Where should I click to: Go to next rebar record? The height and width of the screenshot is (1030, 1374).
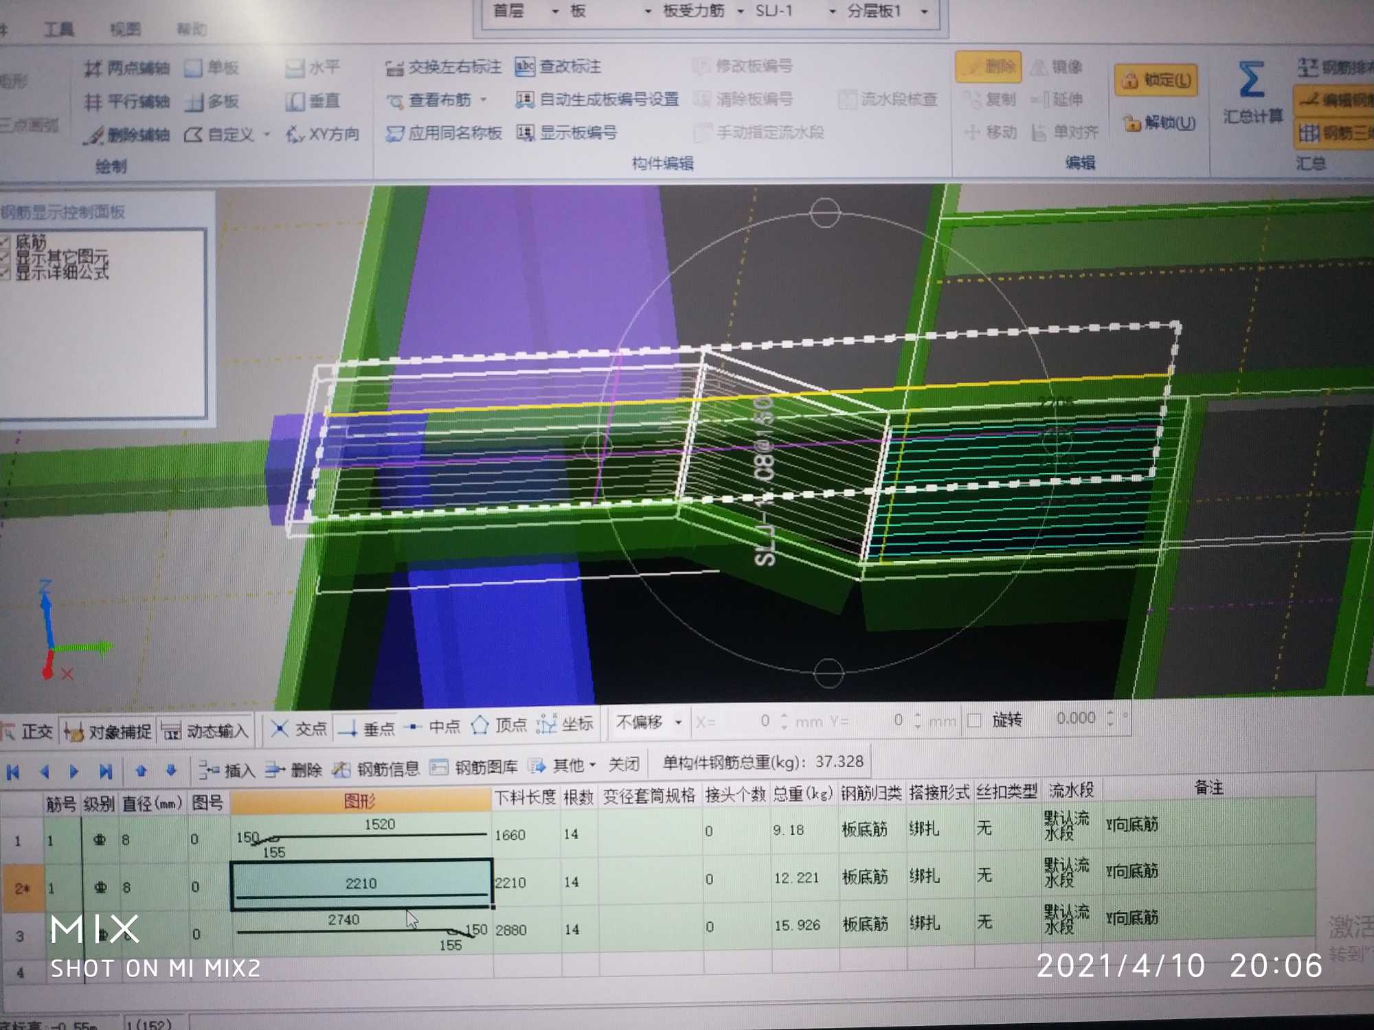[x=74, y=772]
